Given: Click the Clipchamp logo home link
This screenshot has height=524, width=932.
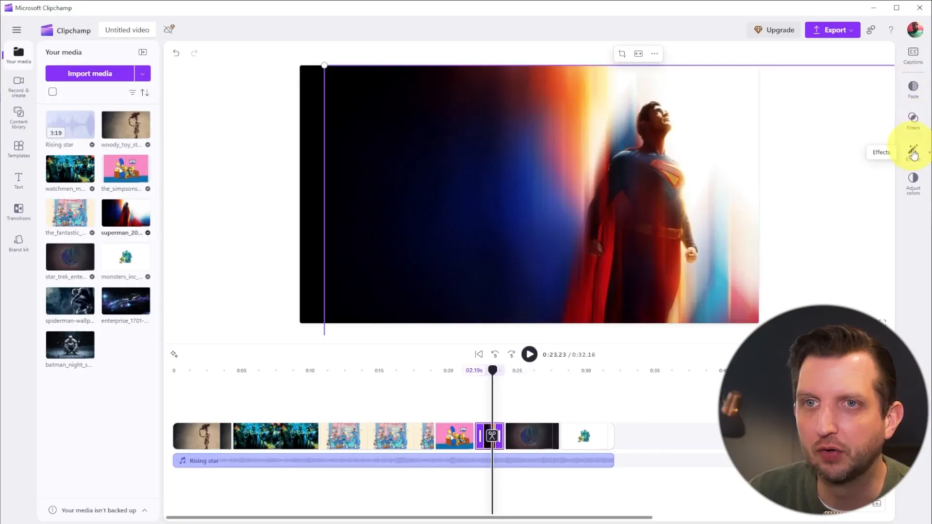Looking at the screenshot, I should click(66, 30).
